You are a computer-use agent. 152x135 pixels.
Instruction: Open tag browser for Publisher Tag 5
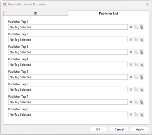[136, 77]
